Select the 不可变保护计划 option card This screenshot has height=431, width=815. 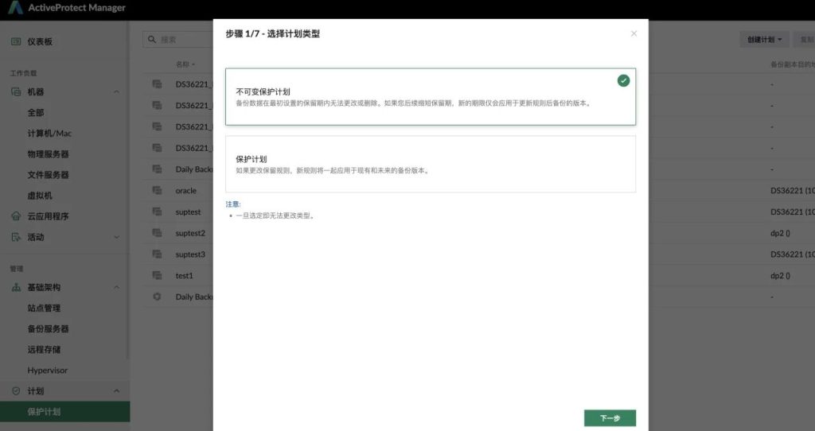tap(430, 97)
